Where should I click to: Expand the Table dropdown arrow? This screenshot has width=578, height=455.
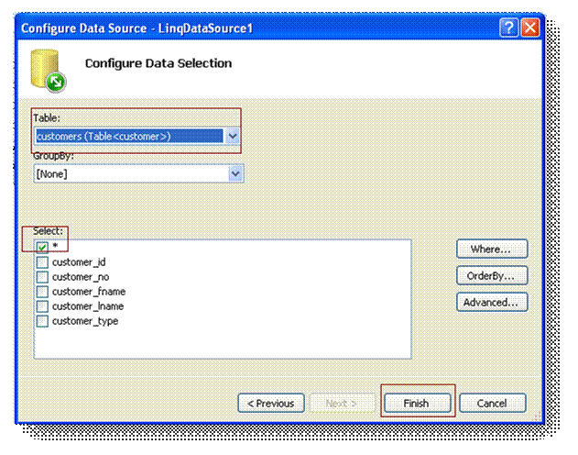[233, 137]
